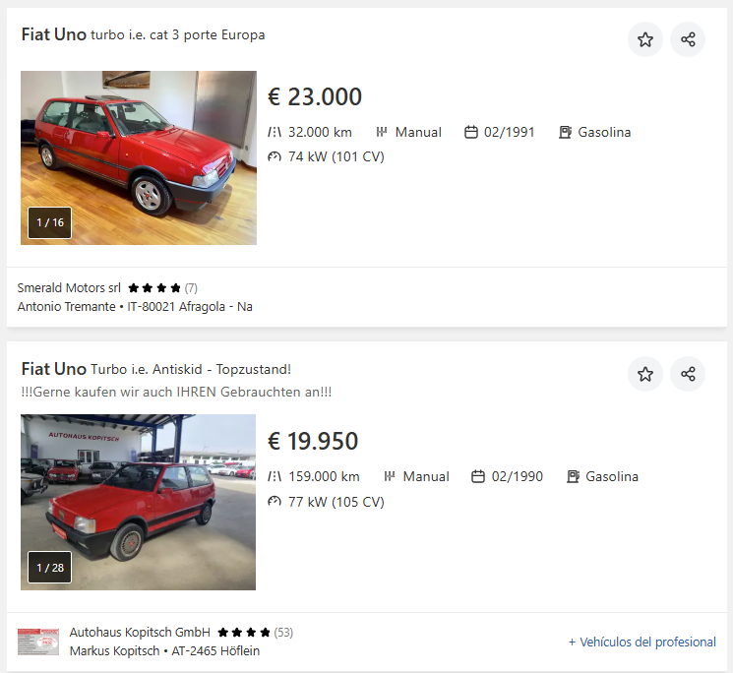The width and height of the screenshot is (733, 673).
Task: Open the Fiat Uno Europa listing title
Action: [143, 35]
